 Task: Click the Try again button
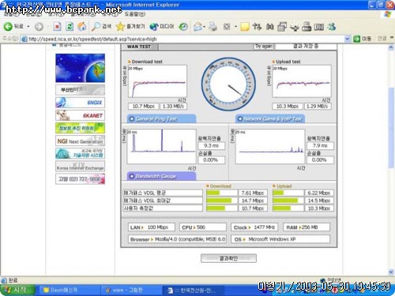pyautogui.click(x=264, y=47)
